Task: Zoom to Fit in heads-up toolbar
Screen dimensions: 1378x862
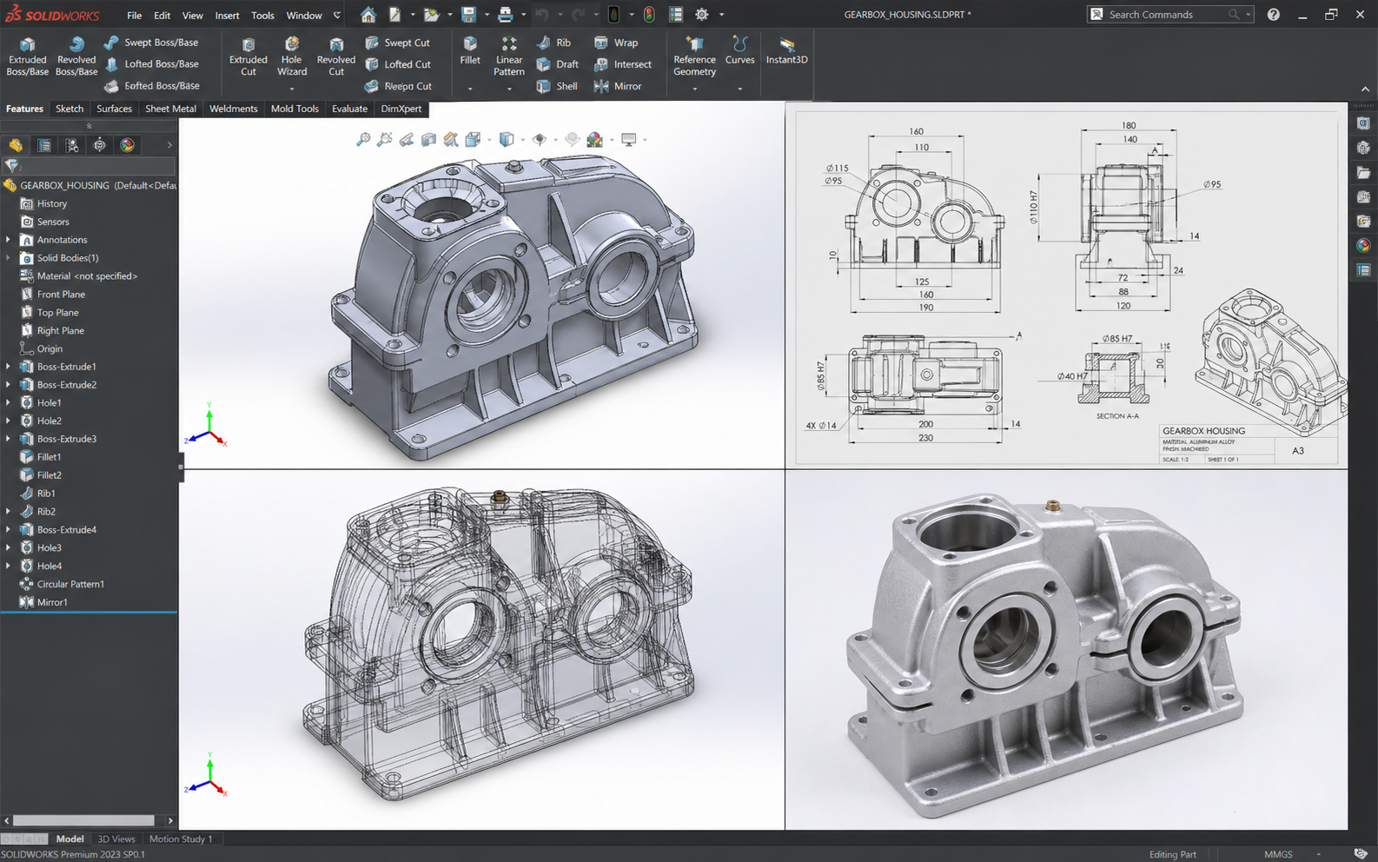Action: click(363, 139)
